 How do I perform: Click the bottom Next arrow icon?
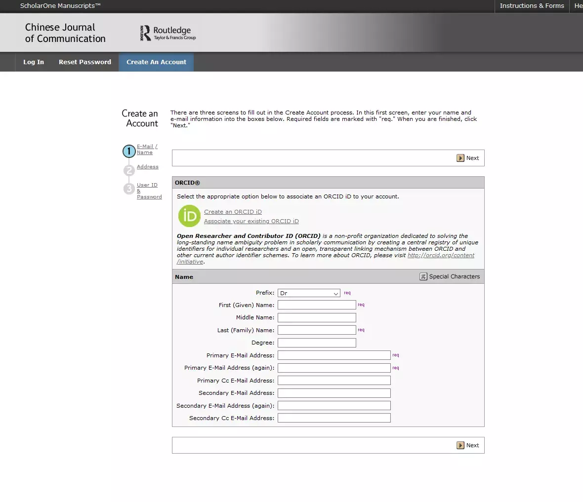coord(460,445)
